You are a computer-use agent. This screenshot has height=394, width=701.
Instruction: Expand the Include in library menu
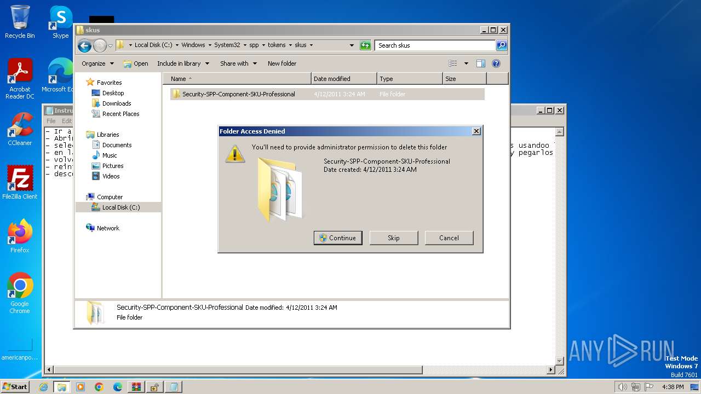click(x=183, y=63)
